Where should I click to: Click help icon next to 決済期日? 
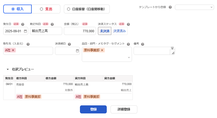(x=69, y=44)
